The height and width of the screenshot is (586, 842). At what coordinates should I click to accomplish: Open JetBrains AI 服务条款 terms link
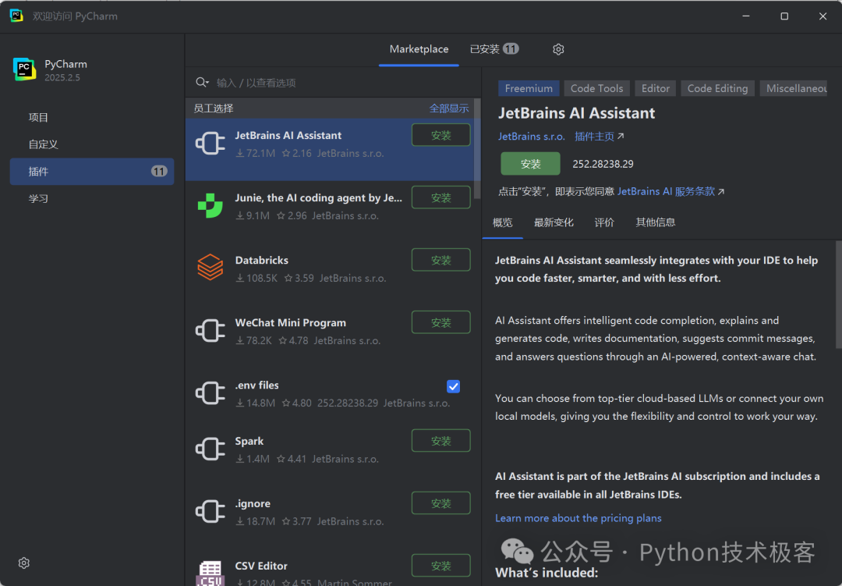point(670,191)
